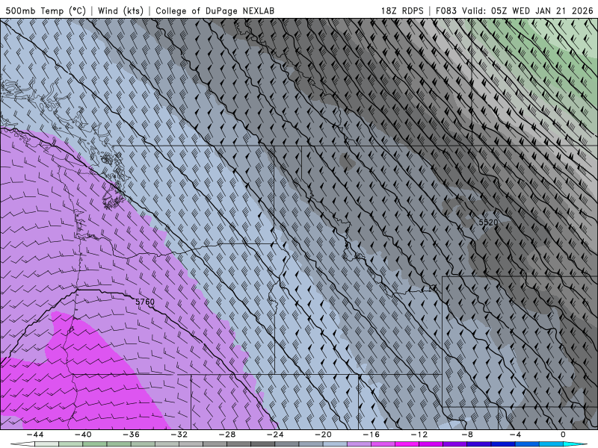Click the '18Z RDPS' model run label
This screenshot has height=448, width=598.
coord(402,10)
